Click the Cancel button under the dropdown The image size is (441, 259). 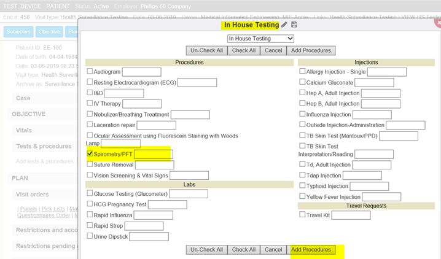coord(273,50)
